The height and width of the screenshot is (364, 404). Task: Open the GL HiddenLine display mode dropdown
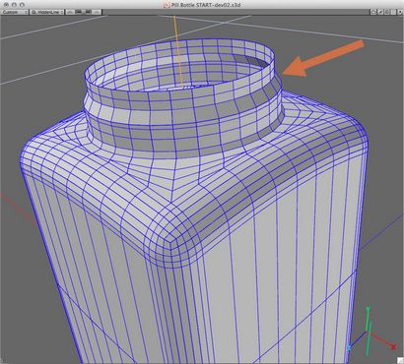click(x=47, y=12)
